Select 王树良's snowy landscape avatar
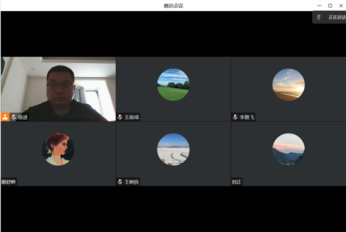 (x=173, y=149)
